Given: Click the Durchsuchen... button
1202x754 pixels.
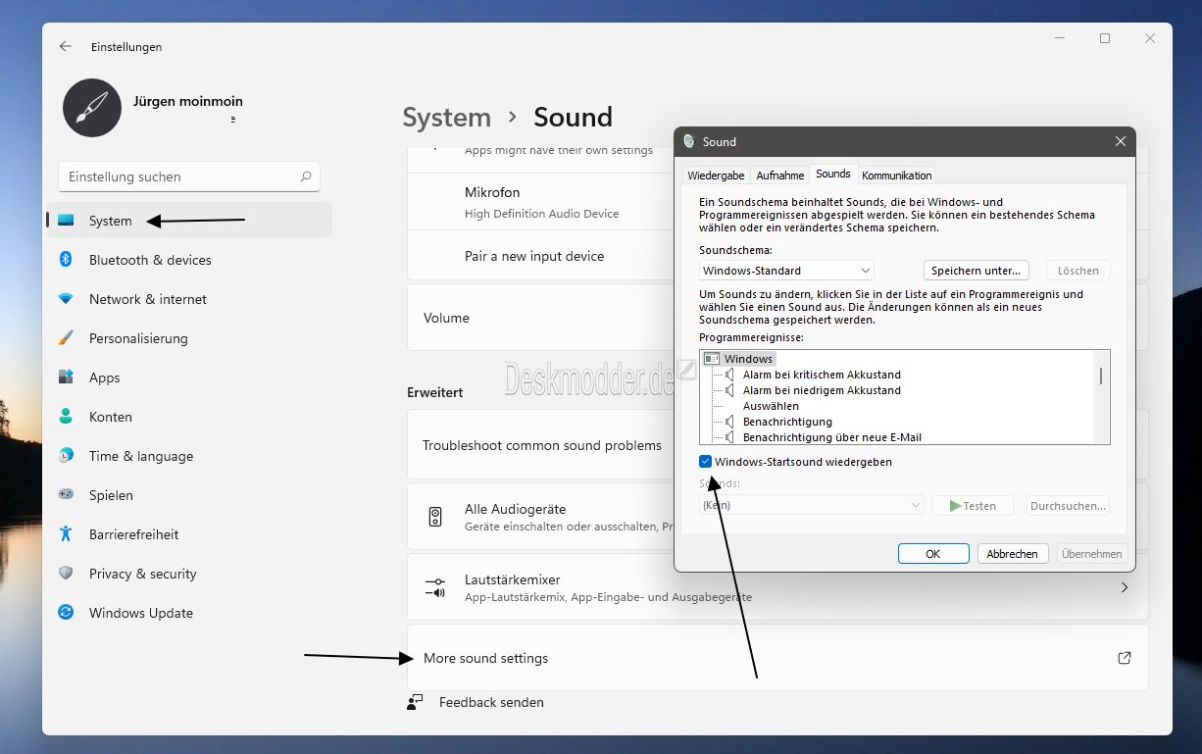Looking at the screenshot, I should tap(1069, 506).
